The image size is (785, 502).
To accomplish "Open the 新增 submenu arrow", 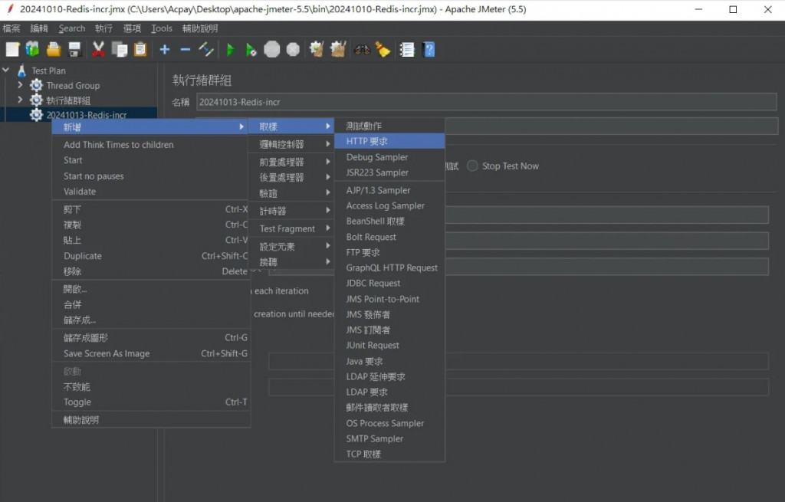I will click(241, 127).
